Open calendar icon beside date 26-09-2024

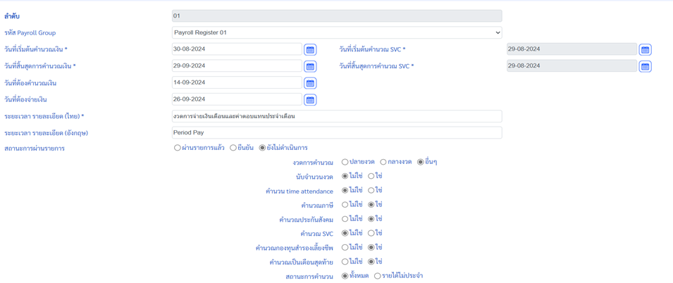click(310, 100)
